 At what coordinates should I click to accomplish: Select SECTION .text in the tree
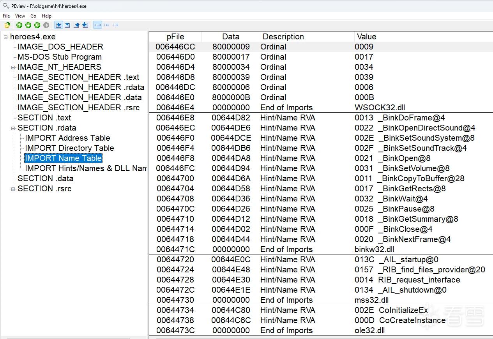click(x=44, y=118)
